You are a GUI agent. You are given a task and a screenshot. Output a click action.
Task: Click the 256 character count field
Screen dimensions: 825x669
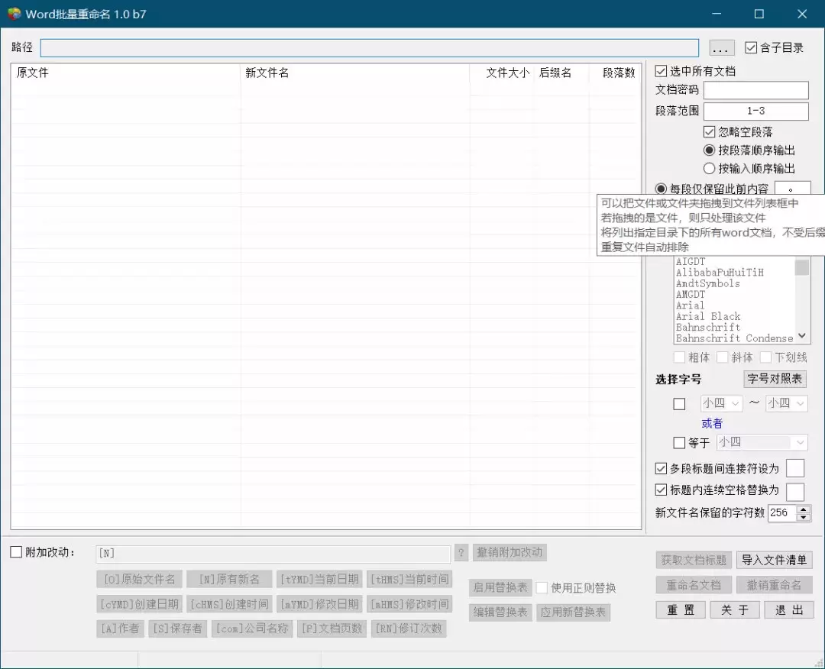coord(782,512)
